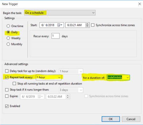Decrease Expire time with down spinner arrow
Image resolution: width=143 pixels, height=125 pixels.
click(68, 98)
